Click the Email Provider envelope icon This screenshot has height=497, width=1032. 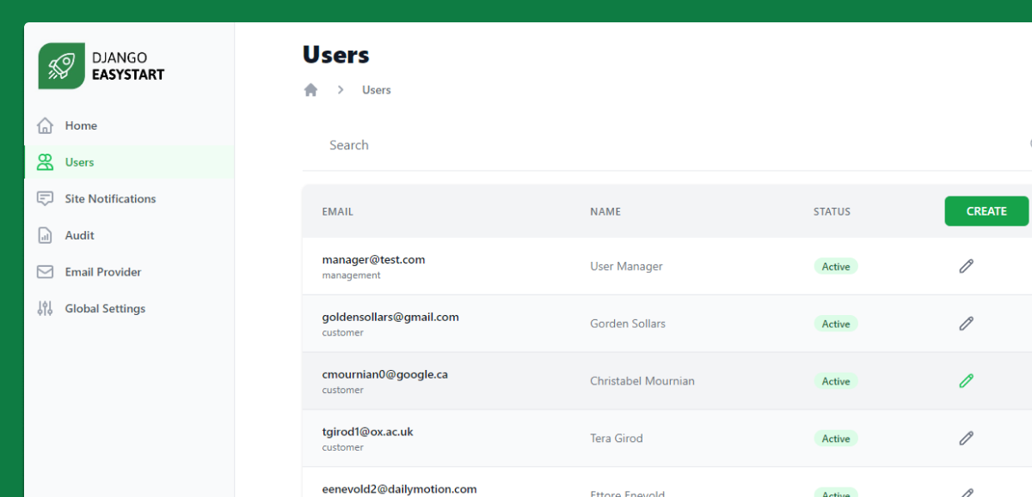(x=44, y=271)
